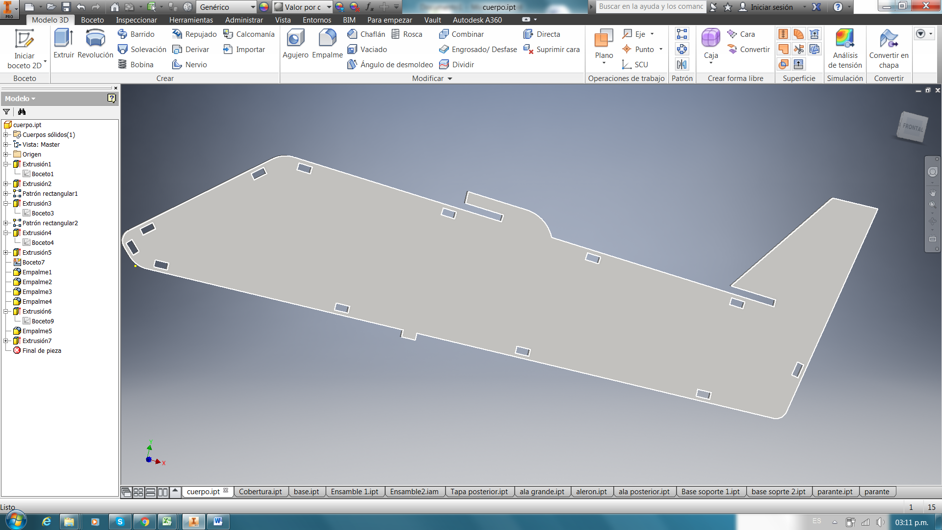
Task: Click the Iniciar sesión link
Action: (771, 7)
